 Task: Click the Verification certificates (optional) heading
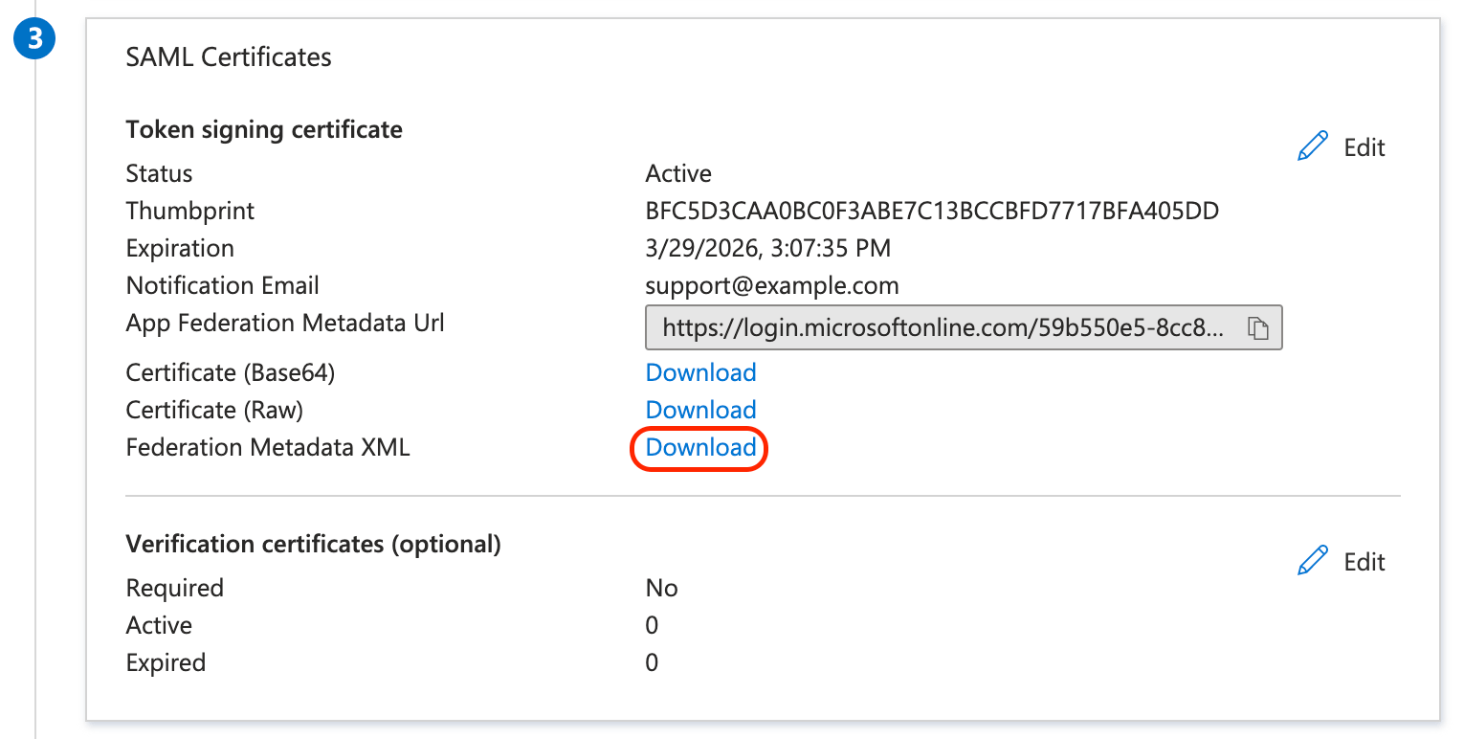pyautogui.click(x=312, y=543)
